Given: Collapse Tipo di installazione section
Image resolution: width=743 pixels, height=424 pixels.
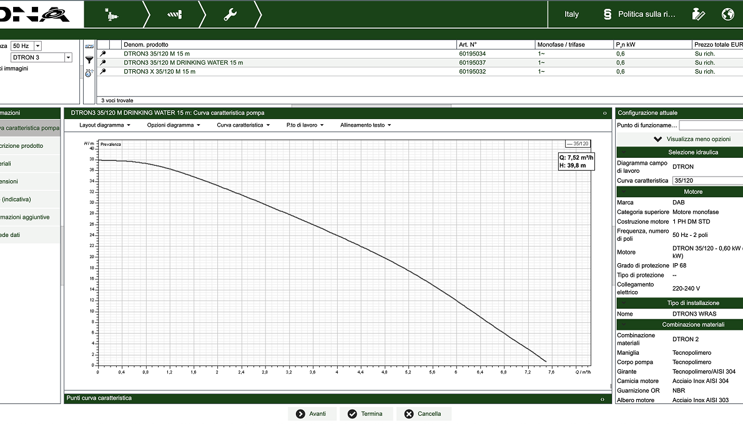Looking at the screenshot, I should coord(624,303).
